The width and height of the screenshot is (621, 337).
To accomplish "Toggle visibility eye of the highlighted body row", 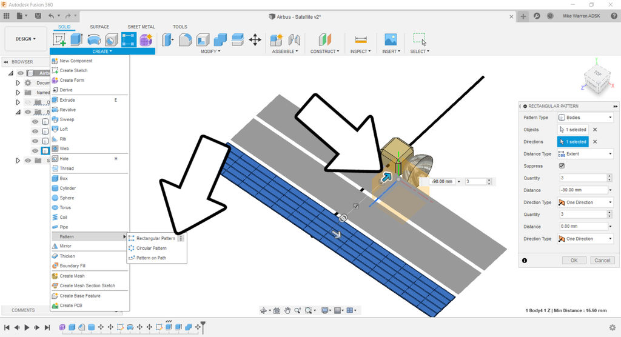I will [x=35, y=150].
